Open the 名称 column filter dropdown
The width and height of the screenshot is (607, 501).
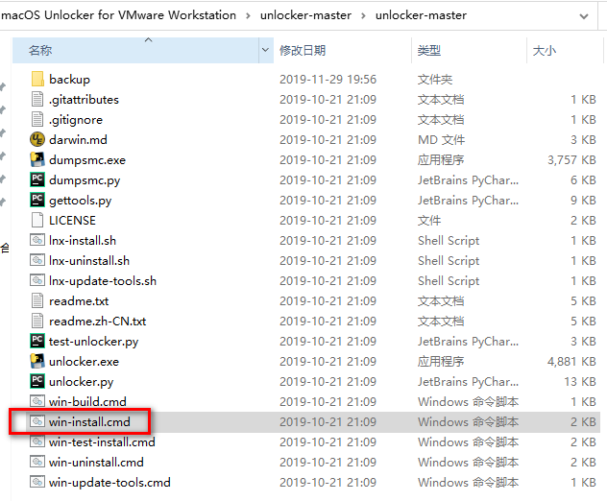click(265, 50)
